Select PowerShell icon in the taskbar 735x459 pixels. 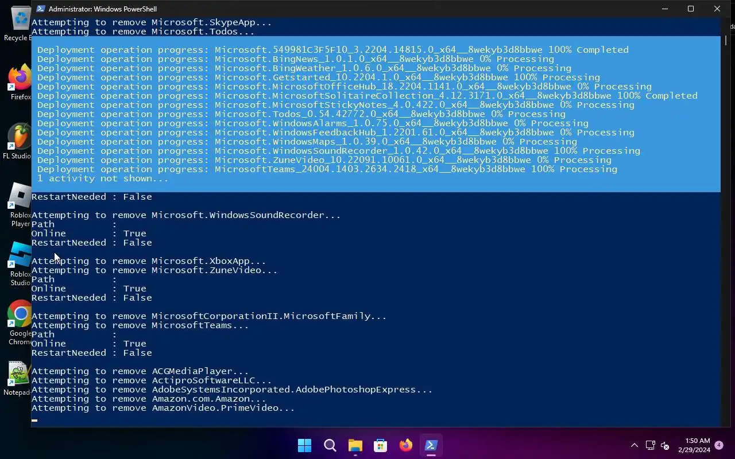pyautogui.click(x=431, y=445)
